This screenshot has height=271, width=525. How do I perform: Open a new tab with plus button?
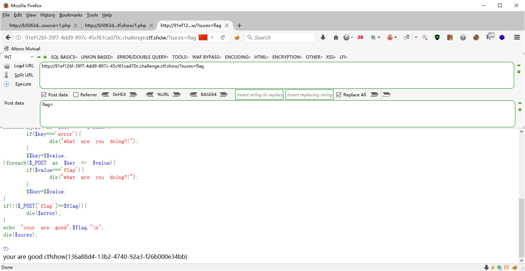(x=239, y=26)
